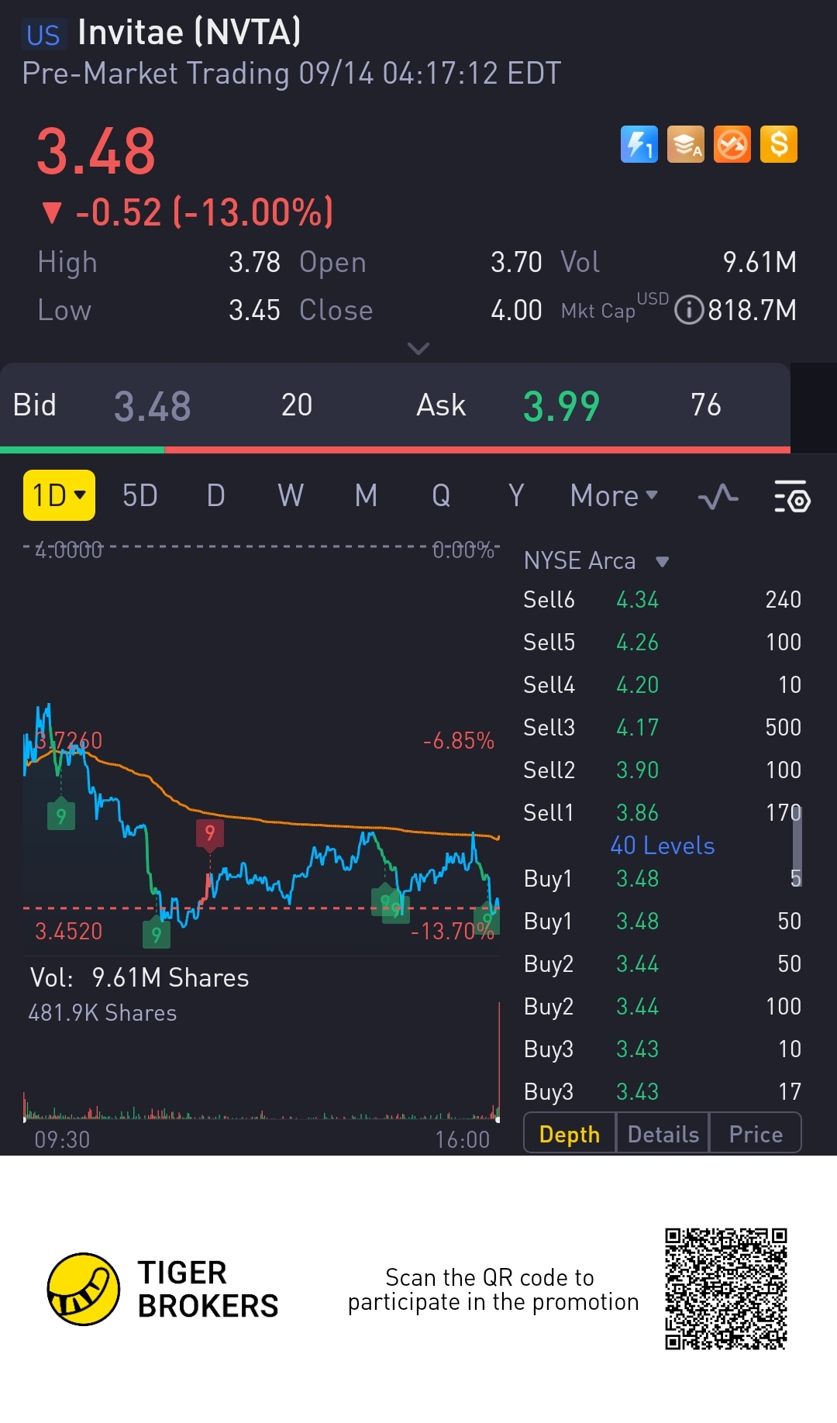Select Buy1 row with quantity 50

663,921
